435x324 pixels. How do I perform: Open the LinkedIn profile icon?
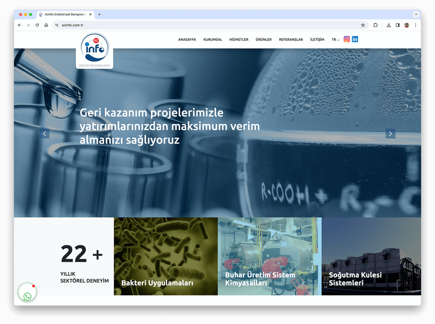(x=355, y=39)
